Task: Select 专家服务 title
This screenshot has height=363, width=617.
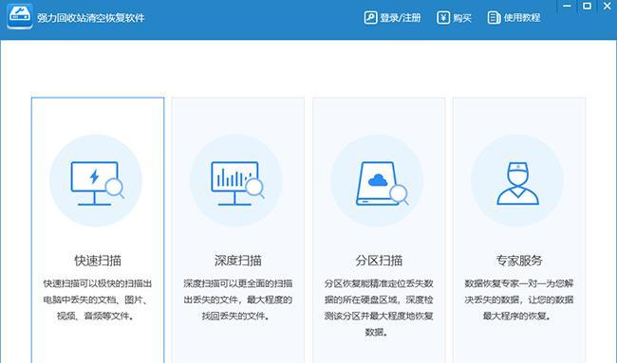Action: click(x=519, y=261)
